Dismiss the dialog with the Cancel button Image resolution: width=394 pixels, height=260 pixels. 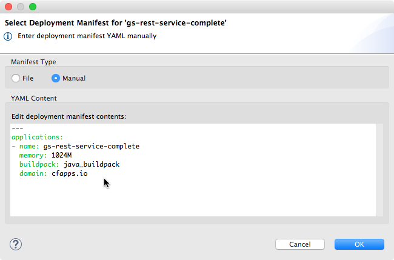coord(300,244)
